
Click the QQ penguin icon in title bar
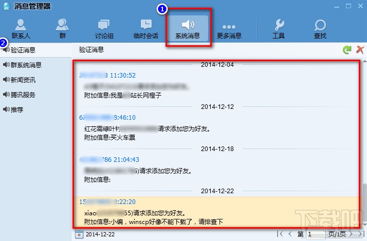[7, 6]
